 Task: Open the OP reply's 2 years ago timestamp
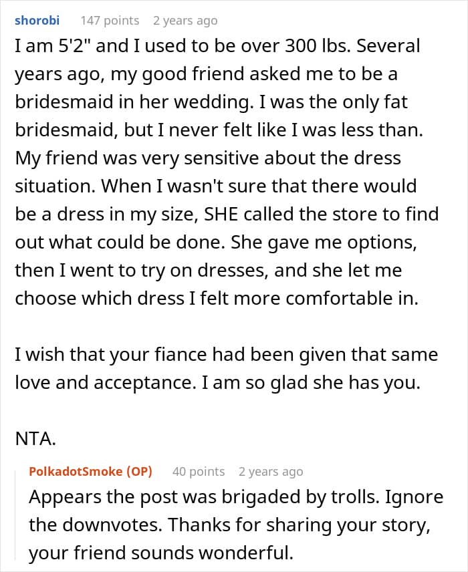271,471
